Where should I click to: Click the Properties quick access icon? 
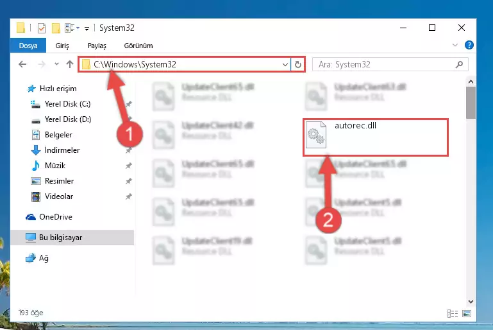[x=41, y=28]
